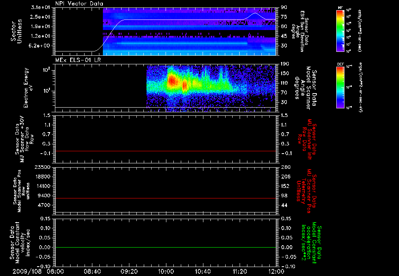The width and height of the screenshot is (399, 276).
Task: Click the 08:00 time tick label
Action: pyautogui.click(x=55, y=271)
